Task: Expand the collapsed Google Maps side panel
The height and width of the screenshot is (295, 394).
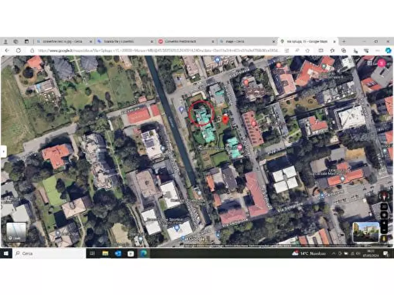Action: (3, 151)
